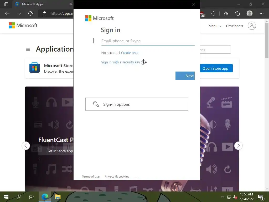Open Edge Favorites
The height and width of the screenshot is (202, 269).
click(226, 13)
